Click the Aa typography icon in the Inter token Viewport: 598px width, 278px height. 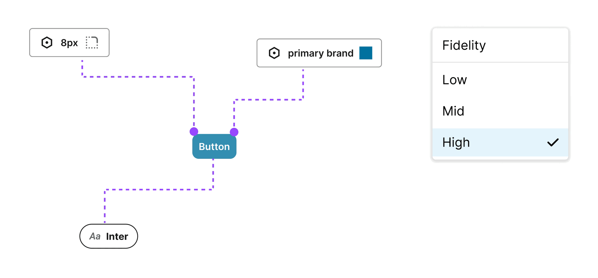pyautogui.click(x=95, y=236)
